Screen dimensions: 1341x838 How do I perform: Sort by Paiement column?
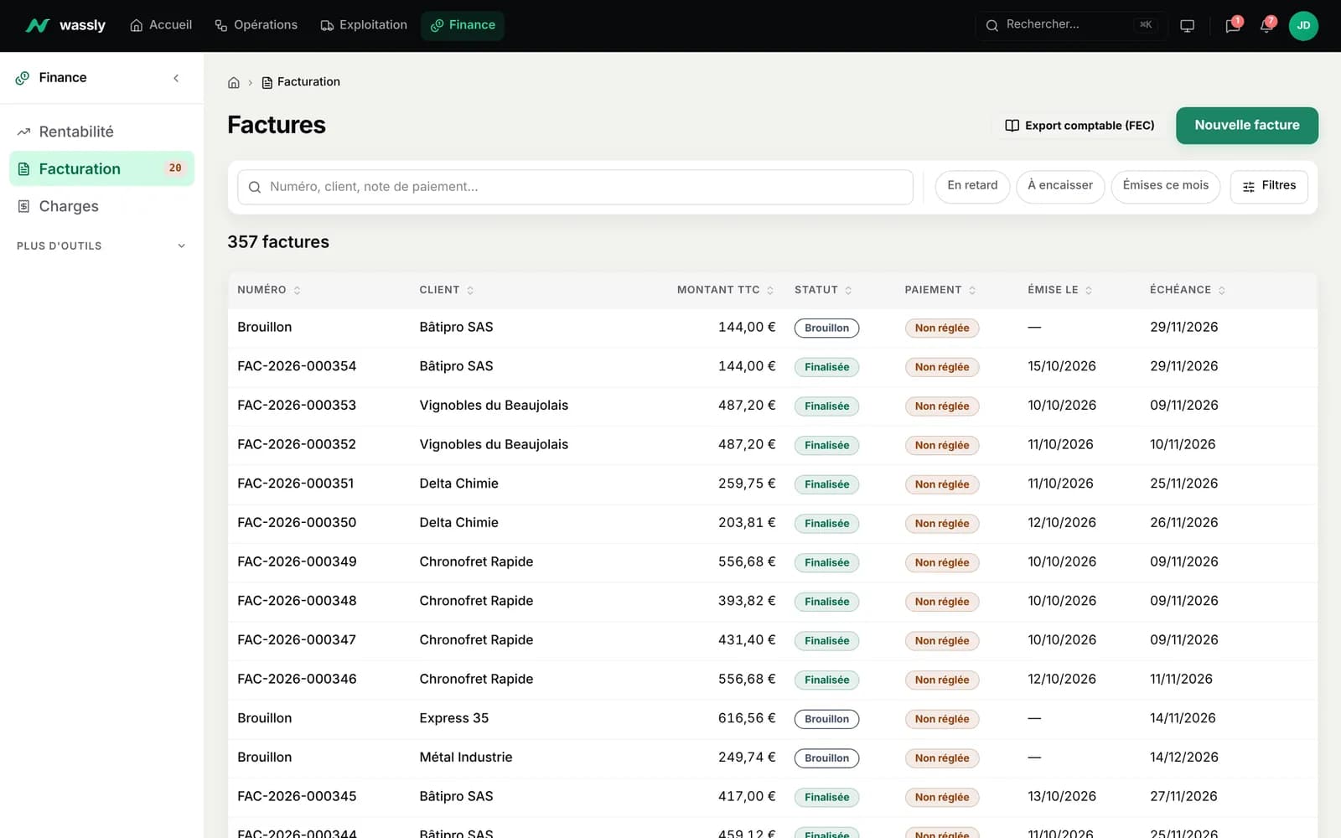pyautogui.click(x=940, y=290)
